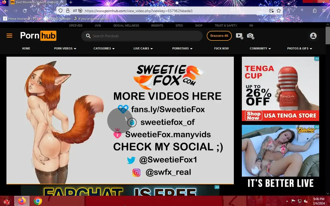The image size is (330, 206).
Task: Open the SPICEVIDS top link
Action: tap(76, 25)
